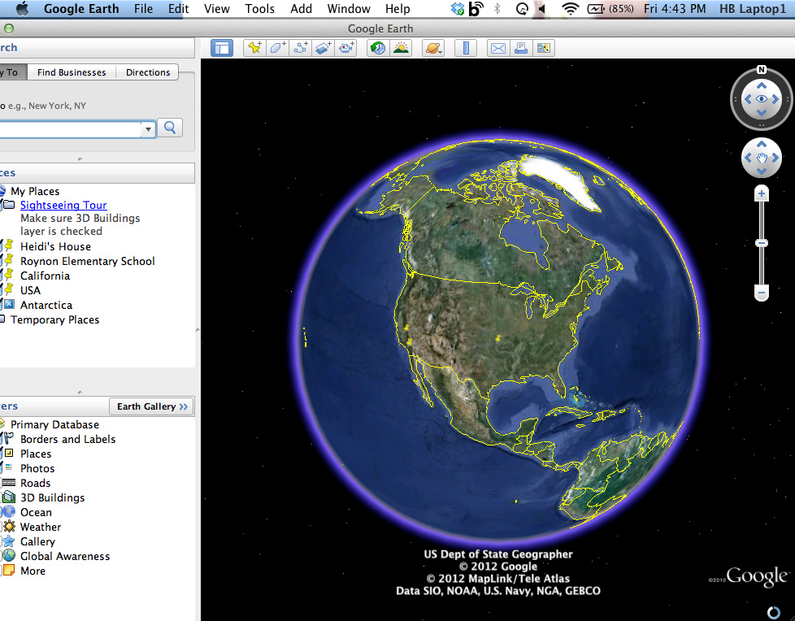Open the Wi-Fi status menu

click(x=571, y=9)
